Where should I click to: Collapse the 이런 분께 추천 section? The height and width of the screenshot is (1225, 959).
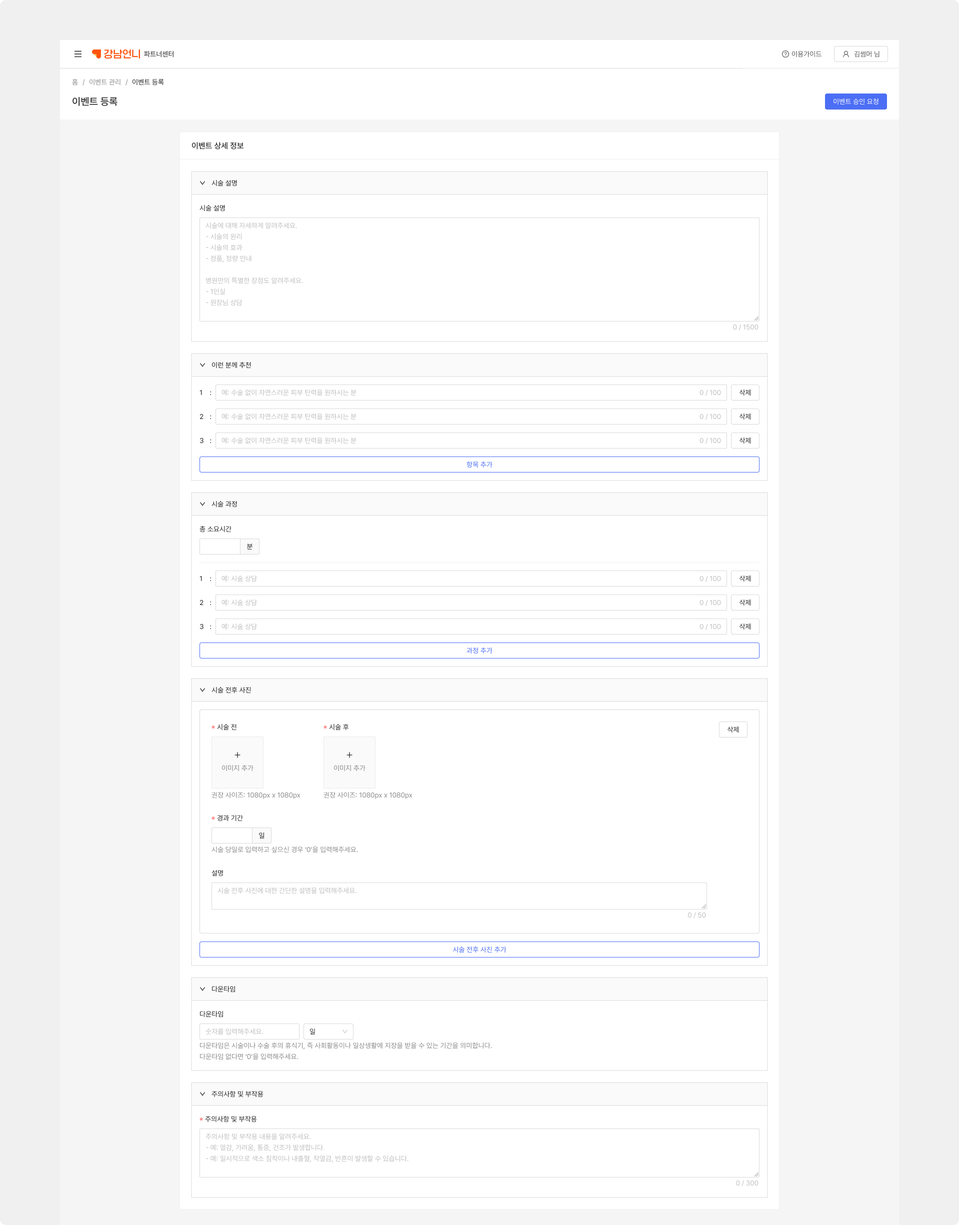(202, 365)
